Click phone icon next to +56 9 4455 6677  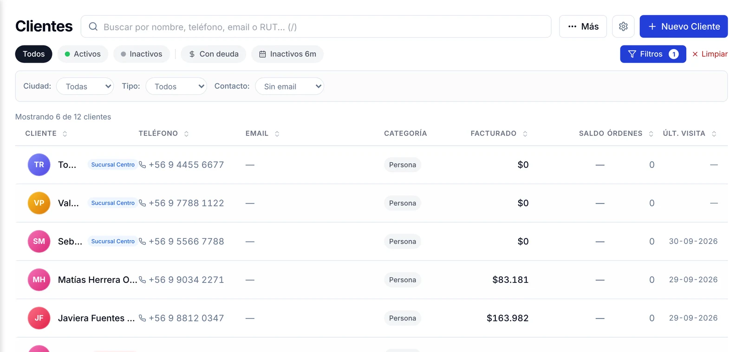143,165
